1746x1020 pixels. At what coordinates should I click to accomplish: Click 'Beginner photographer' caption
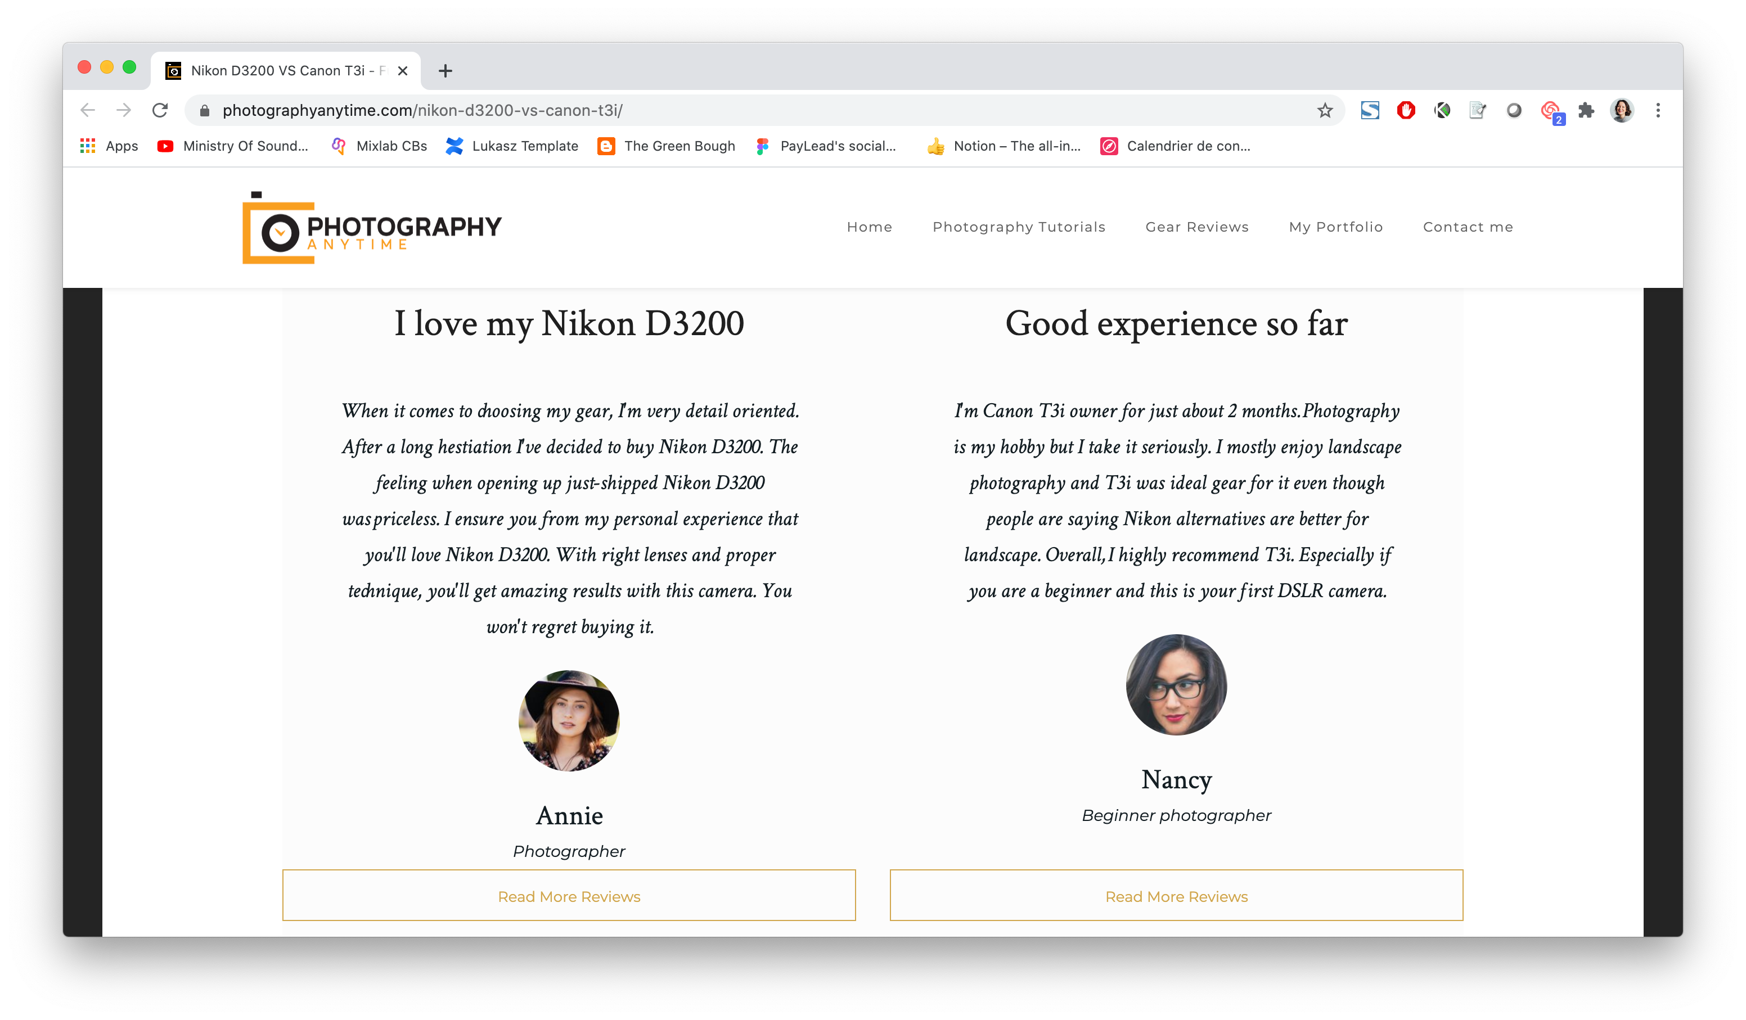1176,816
